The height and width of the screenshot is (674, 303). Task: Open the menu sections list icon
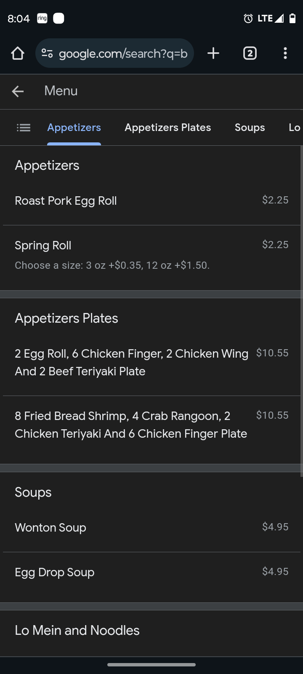[x=24, y=128]
